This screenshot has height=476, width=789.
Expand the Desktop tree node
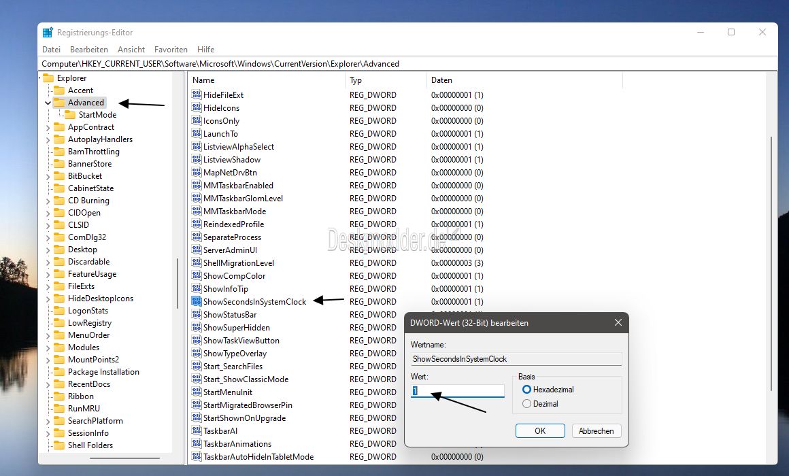click(48, 250)
